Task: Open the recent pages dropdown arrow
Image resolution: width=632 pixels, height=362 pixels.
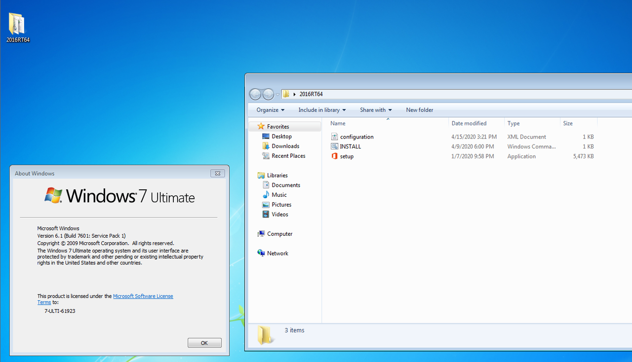Action: (277, 94)
